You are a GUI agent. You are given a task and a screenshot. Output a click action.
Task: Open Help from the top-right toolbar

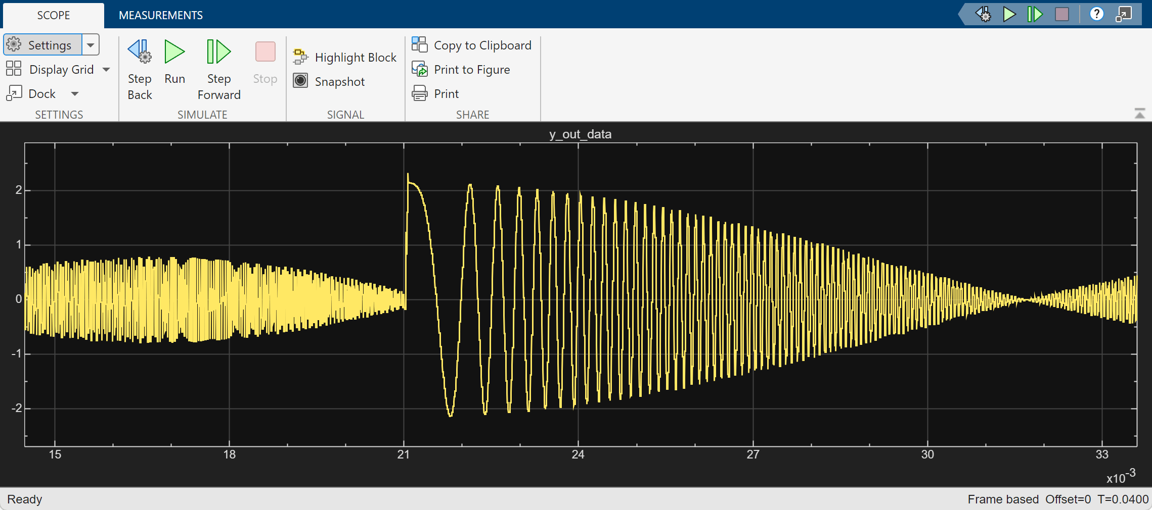click(1096, 14)
